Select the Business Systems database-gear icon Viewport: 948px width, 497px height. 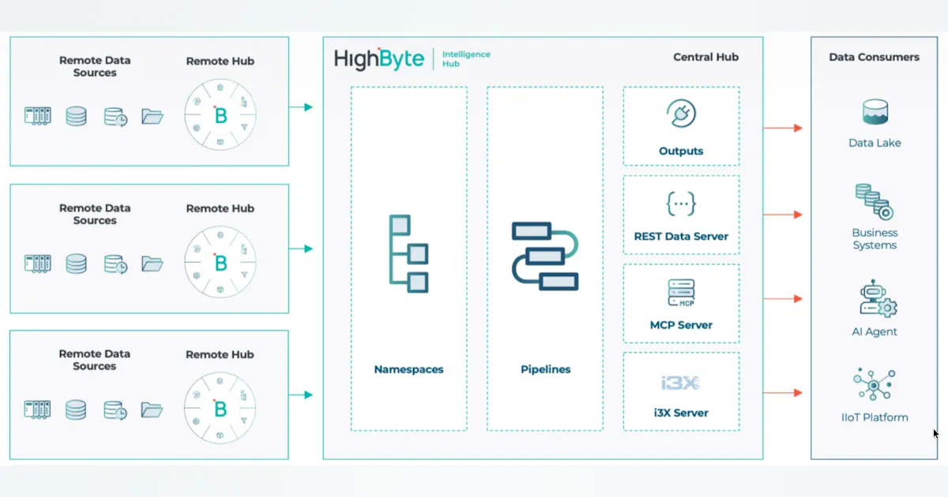point(875,202)
